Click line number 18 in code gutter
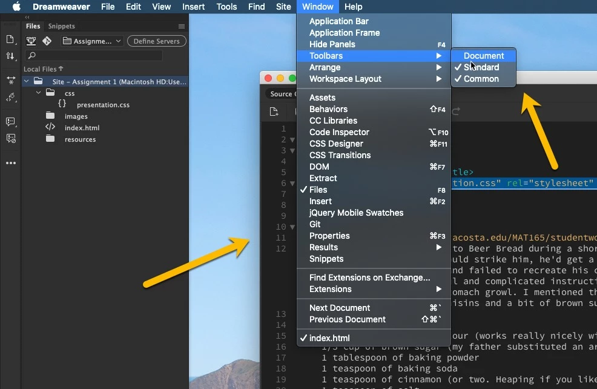The width and height of the screenshot is (597, 389). coord(280,368)
